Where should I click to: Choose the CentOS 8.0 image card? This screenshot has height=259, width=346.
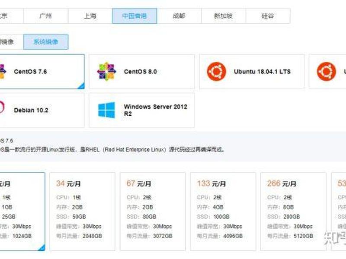click(142, 72)
